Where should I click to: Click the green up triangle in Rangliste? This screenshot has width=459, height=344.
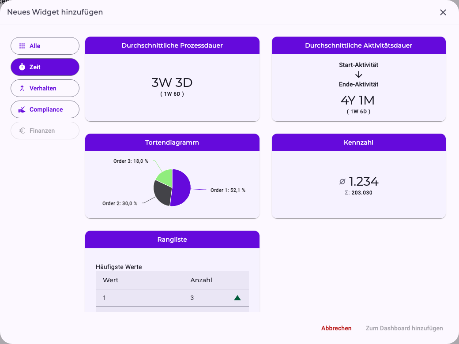click(237, 298)
